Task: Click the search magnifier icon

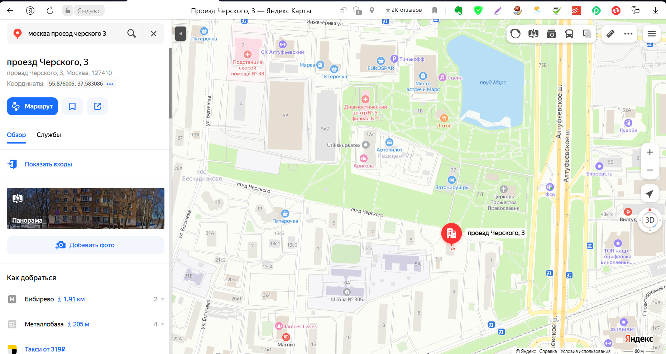Action: tap(131, 34)
